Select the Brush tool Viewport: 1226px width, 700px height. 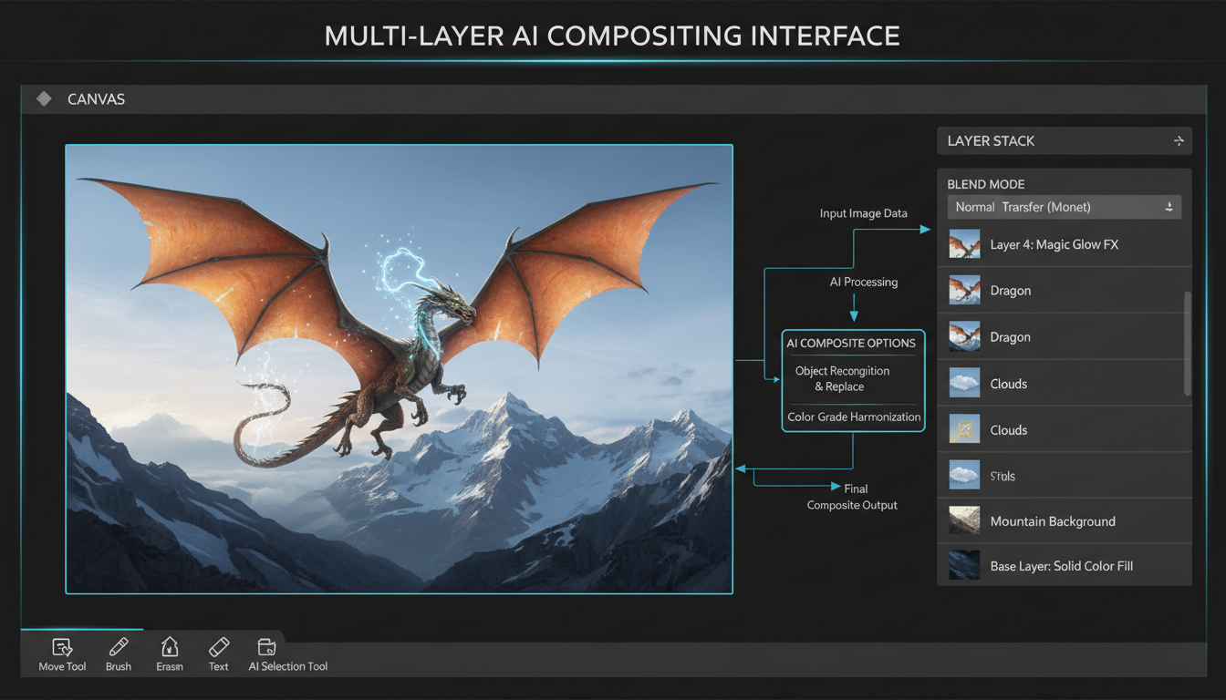coord(118,654)
